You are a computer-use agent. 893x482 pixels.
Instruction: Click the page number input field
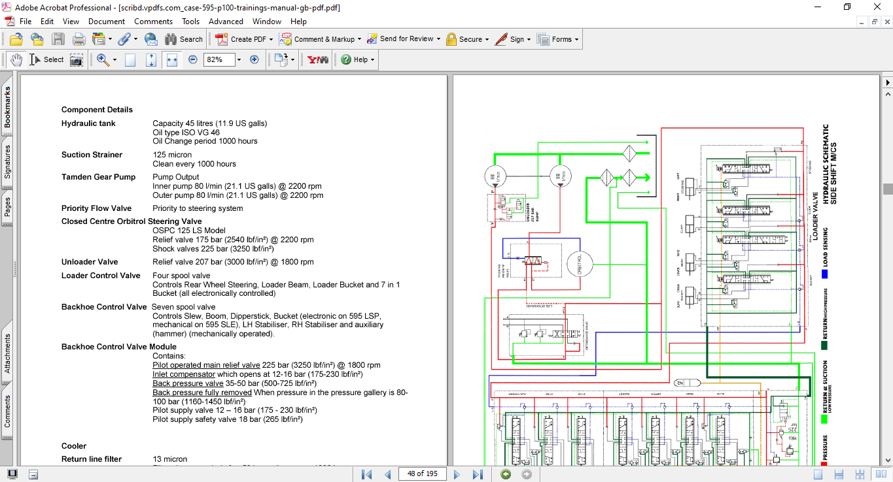click(x=422, y=474)
